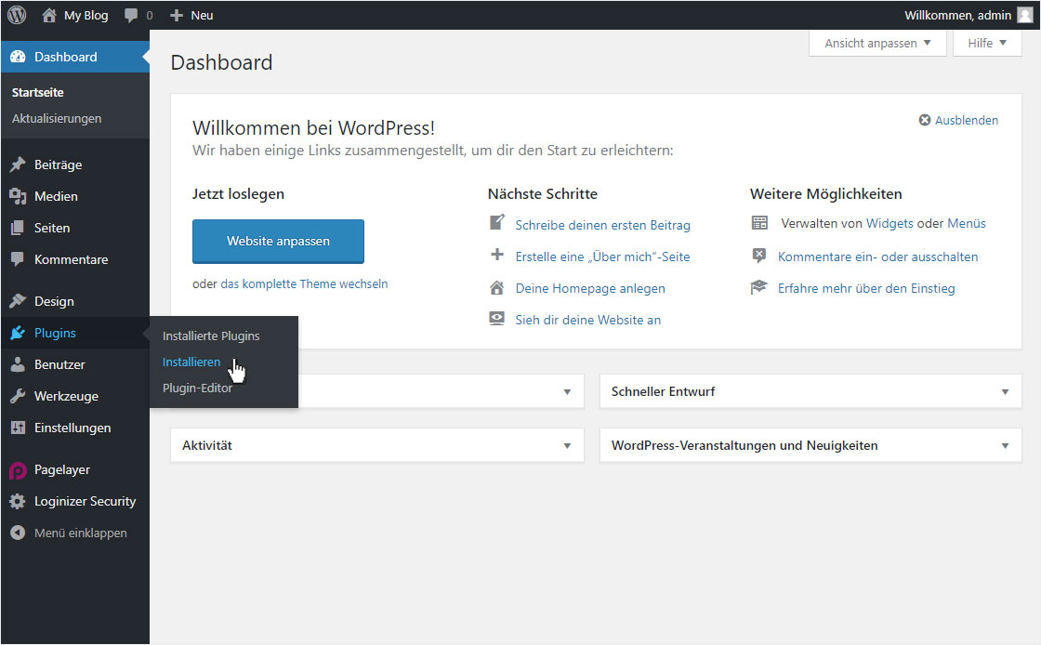Click Kommentare ein- oder ausschalten link
Viewport: 1041px width, 645px height.
[877, 257]
